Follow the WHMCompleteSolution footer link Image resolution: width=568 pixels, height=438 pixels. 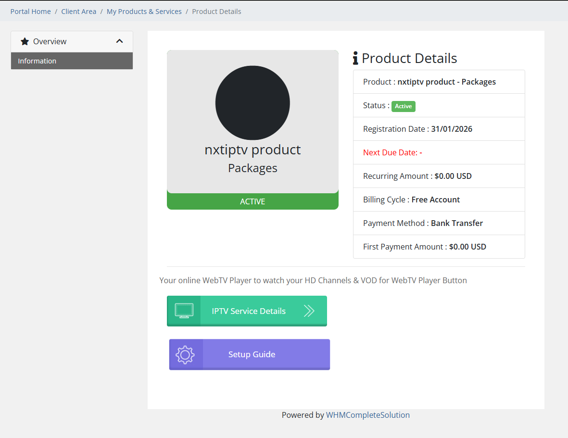[x=368, y=415]
